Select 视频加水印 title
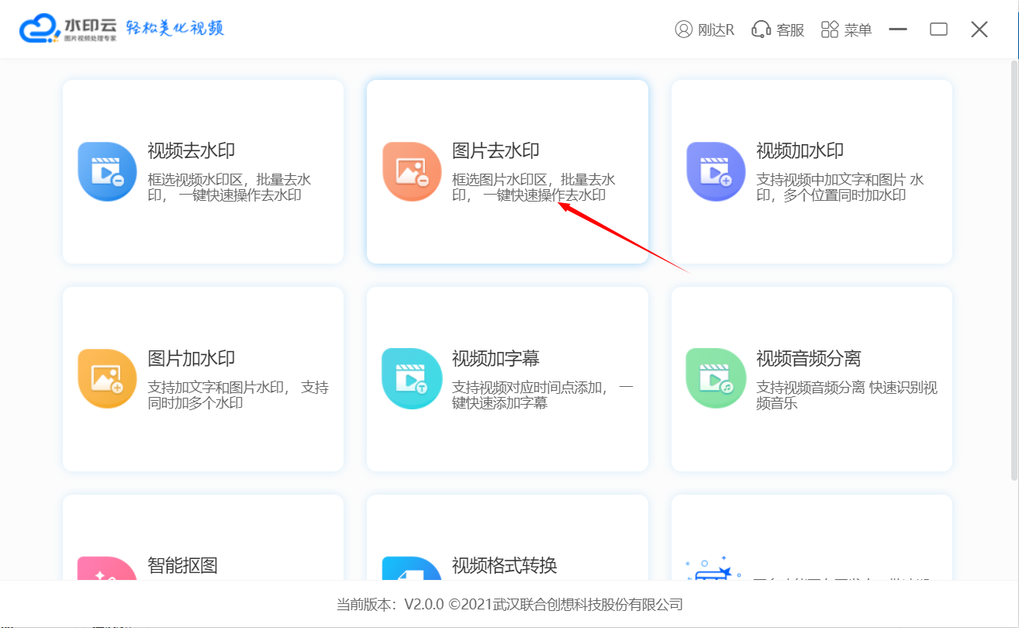The image size is (1019, 628). (x=800, y=150)
